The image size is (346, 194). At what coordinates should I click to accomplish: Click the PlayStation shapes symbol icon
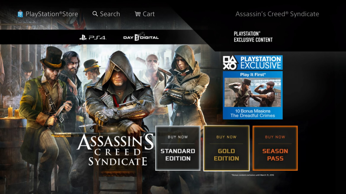click(230, 63)
